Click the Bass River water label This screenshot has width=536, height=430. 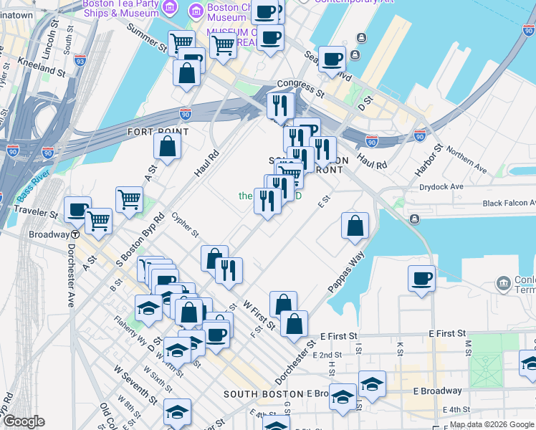click(x=33, y=186)
